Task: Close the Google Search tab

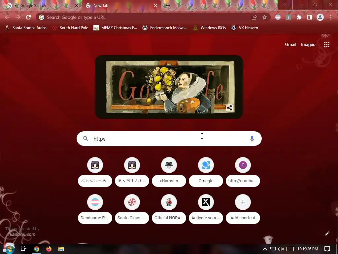Action: coord(77,6)
